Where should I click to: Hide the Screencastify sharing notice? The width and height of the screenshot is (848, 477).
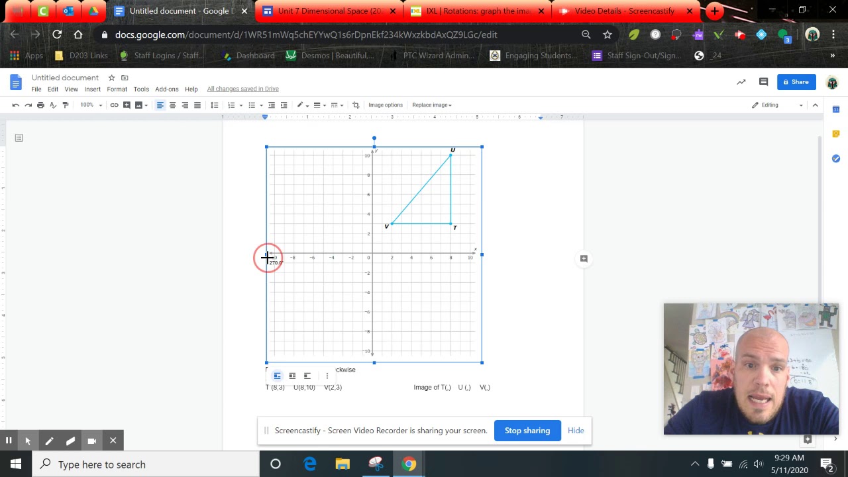point(576,431)
